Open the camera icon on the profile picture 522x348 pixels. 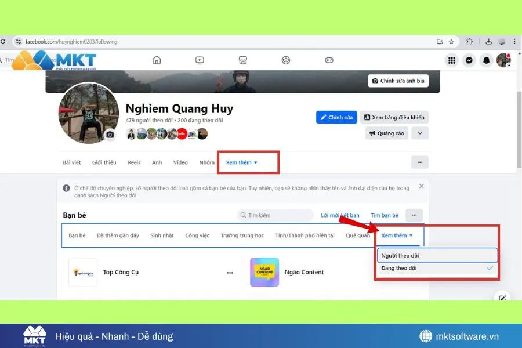(x=110, y=135)
